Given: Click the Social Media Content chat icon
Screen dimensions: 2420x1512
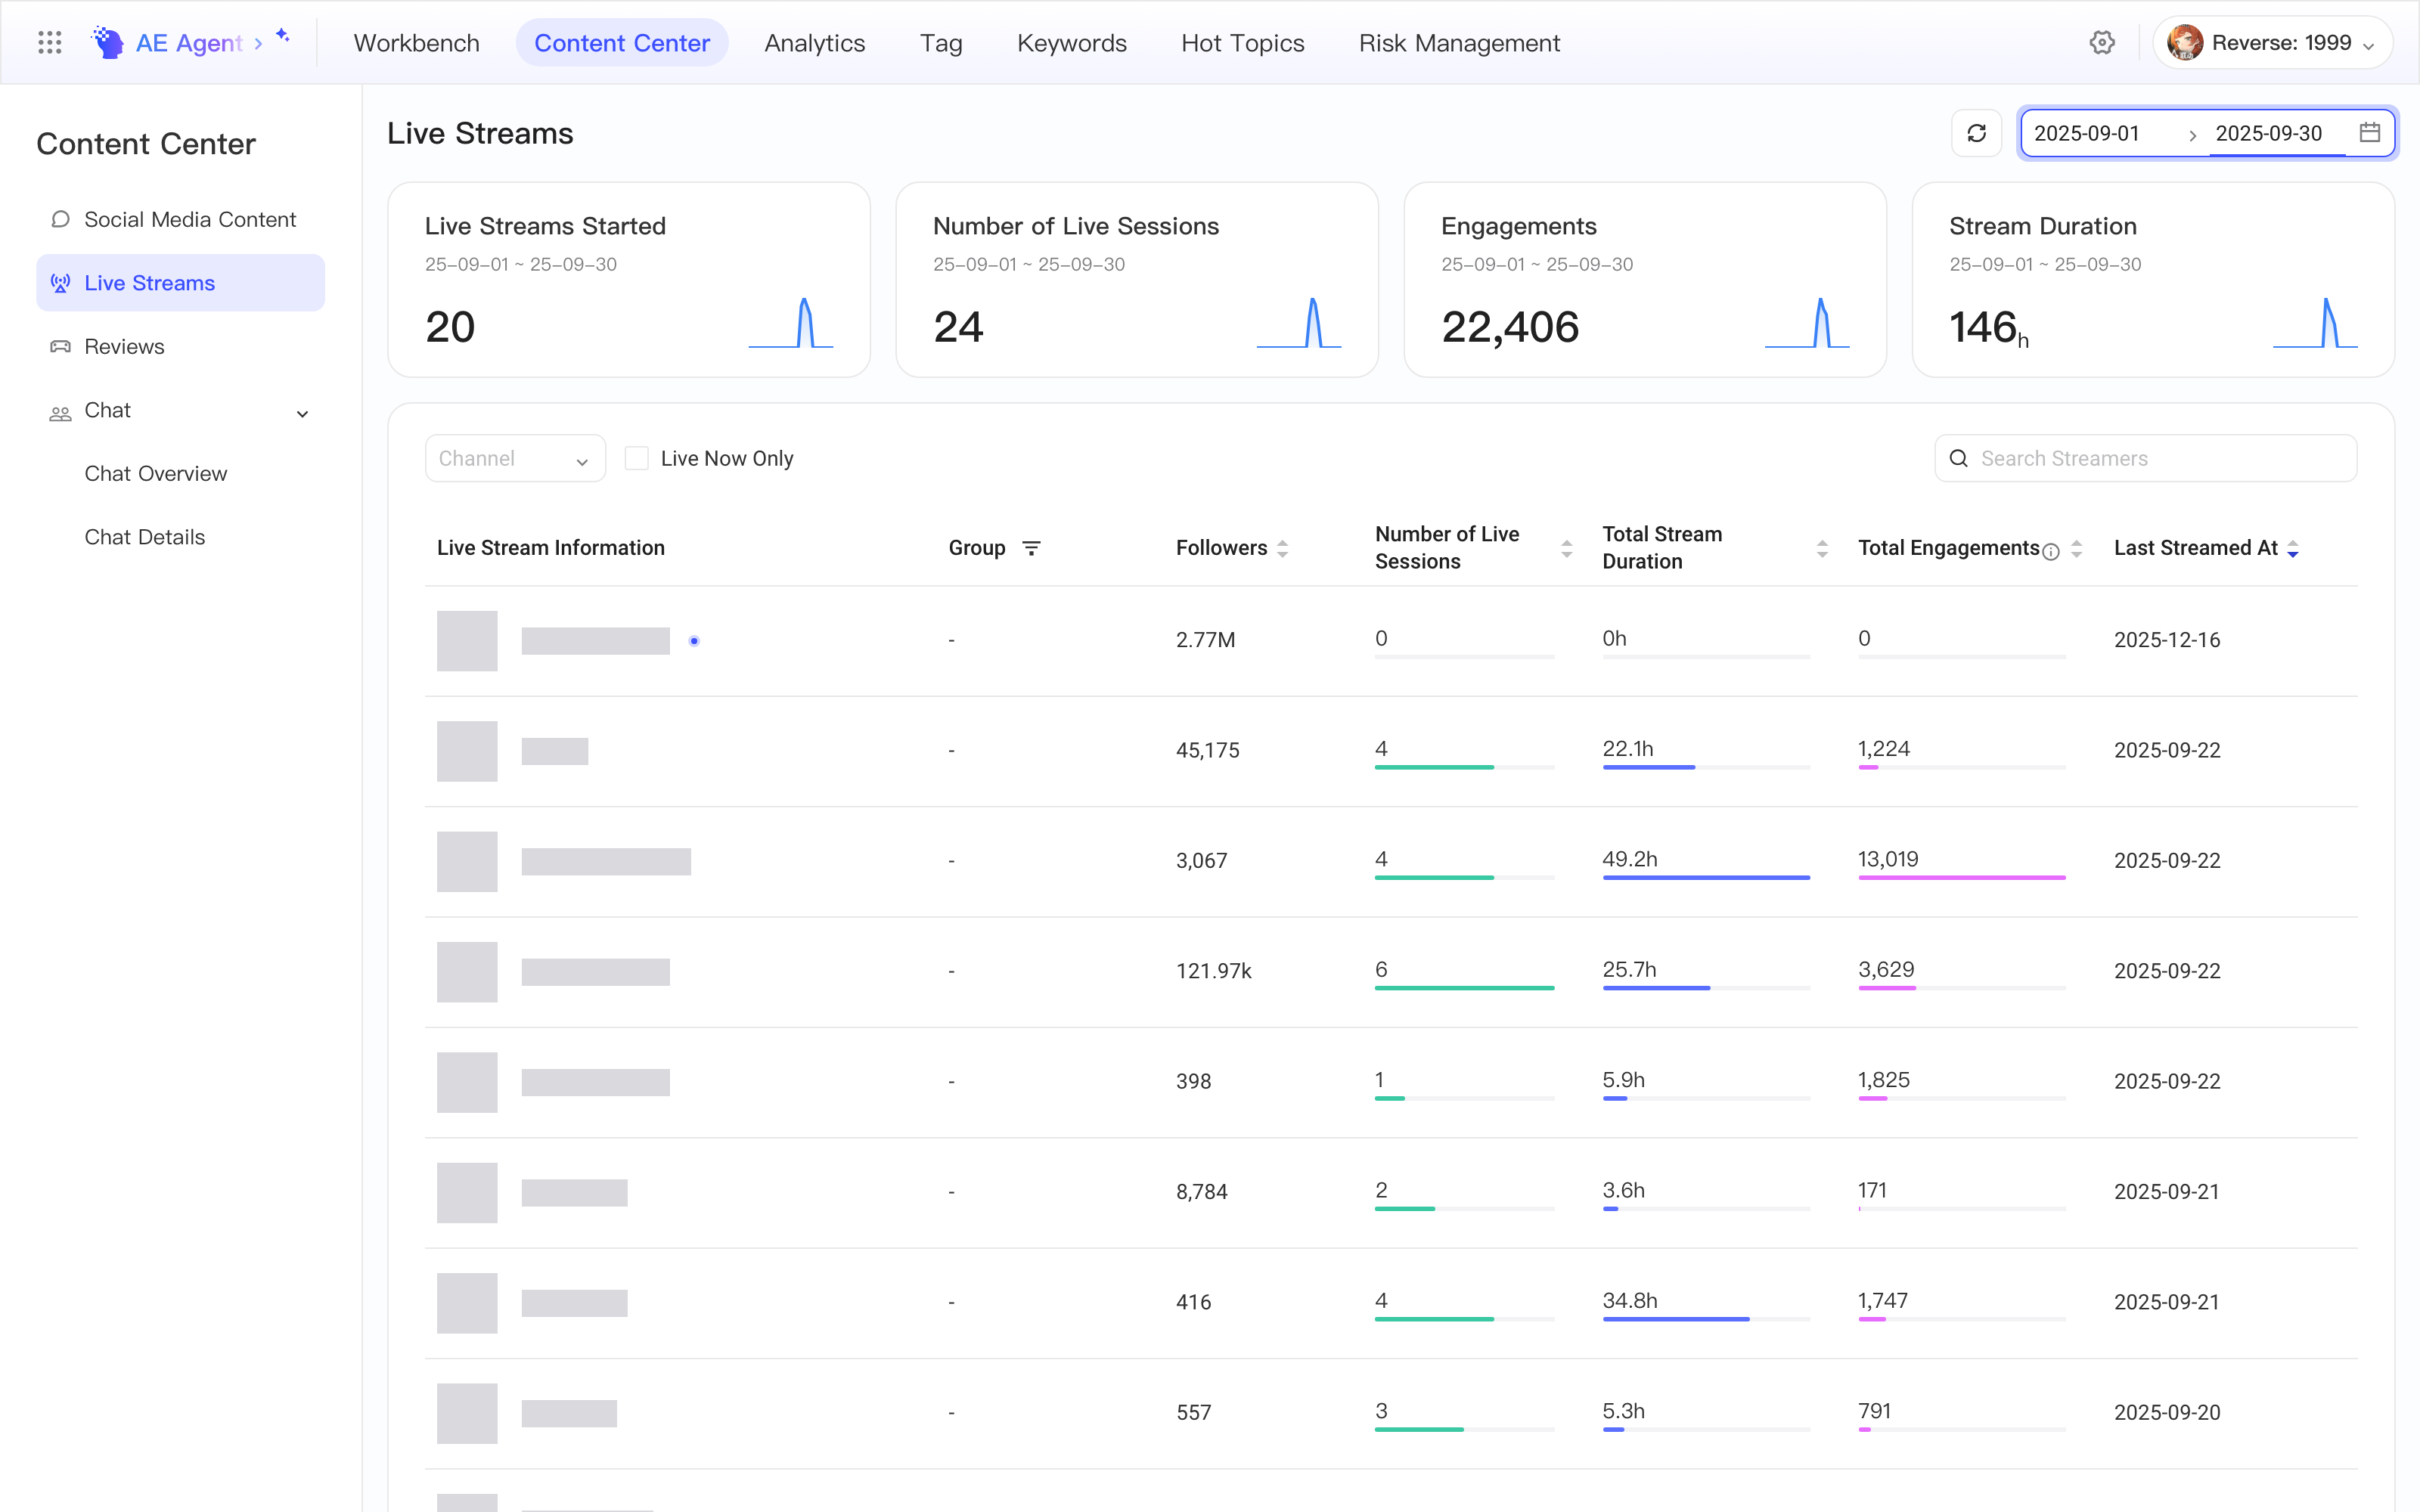Looking at the screenshot, I should click(60, 219).
